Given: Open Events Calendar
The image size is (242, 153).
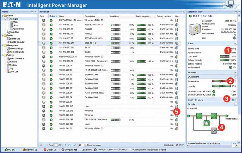Looking at the screenshot, I should (17, 42).
